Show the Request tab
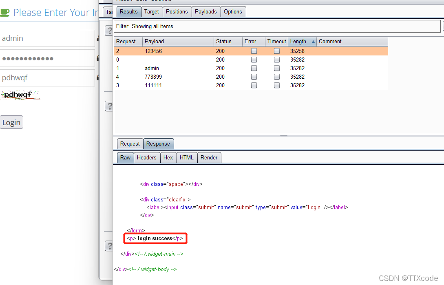Screen dimensions: 444x285 [130, 144]
